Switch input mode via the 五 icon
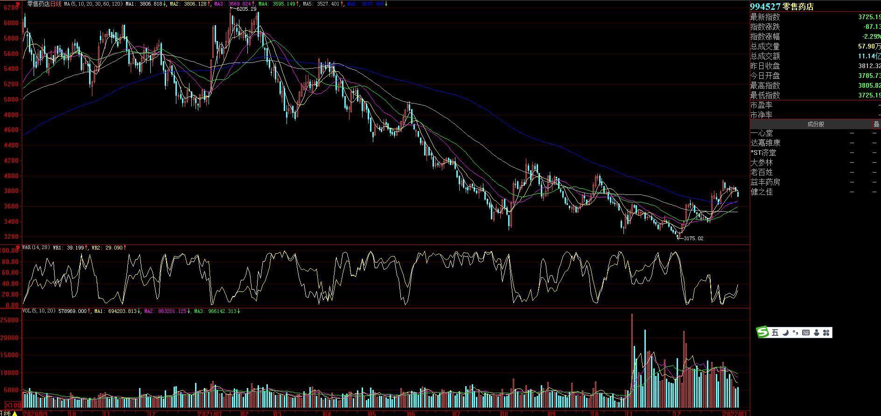881x416 pixels. click(775, 333)
